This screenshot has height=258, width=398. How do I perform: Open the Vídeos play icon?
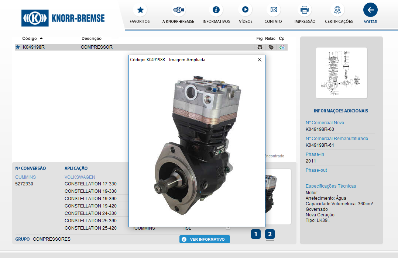[x=246, y=10]
